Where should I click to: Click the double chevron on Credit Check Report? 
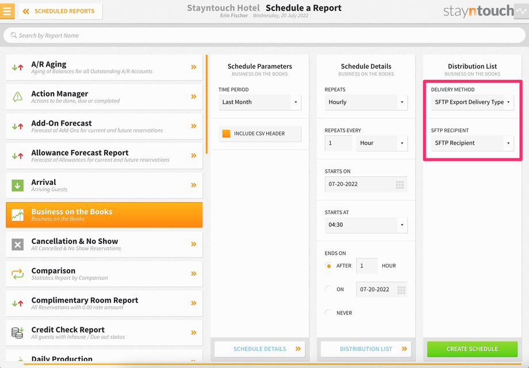pyautogui.click(x=194, y=332)
